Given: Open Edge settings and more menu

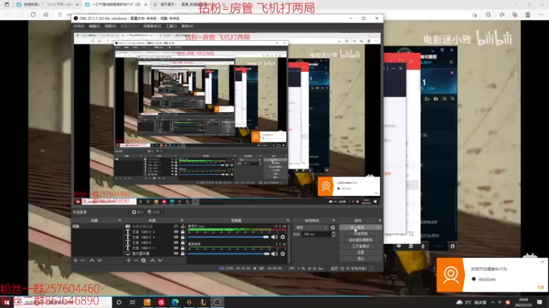Looking at the screenshot, I should (541, 14).
